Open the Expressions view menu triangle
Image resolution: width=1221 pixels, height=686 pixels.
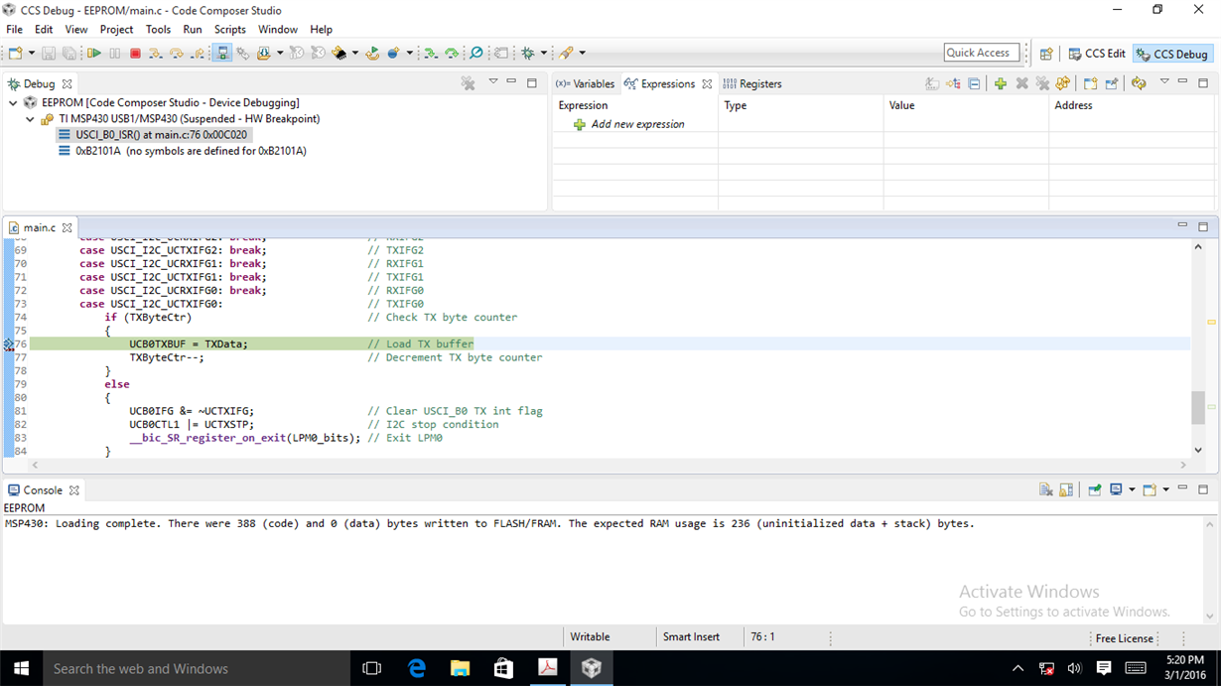1164,81
